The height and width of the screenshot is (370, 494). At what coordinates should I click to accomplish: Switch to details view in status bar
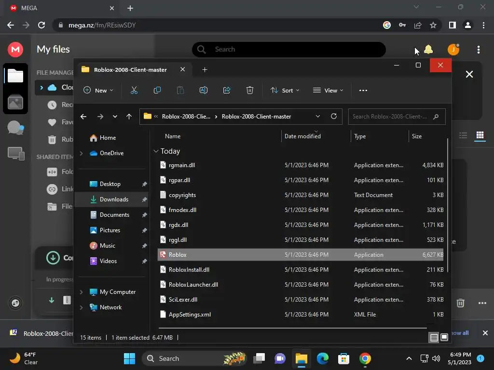pyautogui.click(x=434, y=338)
